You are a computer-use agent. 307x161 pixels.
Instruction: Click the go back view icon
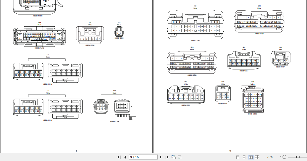174,157
